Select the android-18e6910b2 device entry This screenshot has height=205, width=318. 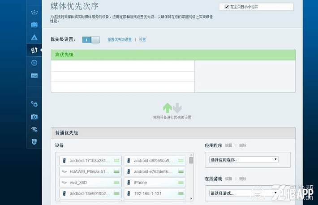[x=90, y=193]
